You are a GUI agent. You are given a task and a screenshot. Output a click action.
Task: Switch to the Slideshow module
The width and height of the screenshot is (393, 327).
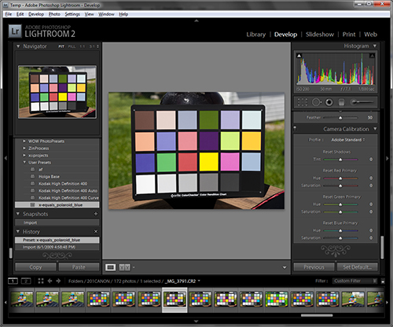(x=320, y=35)
